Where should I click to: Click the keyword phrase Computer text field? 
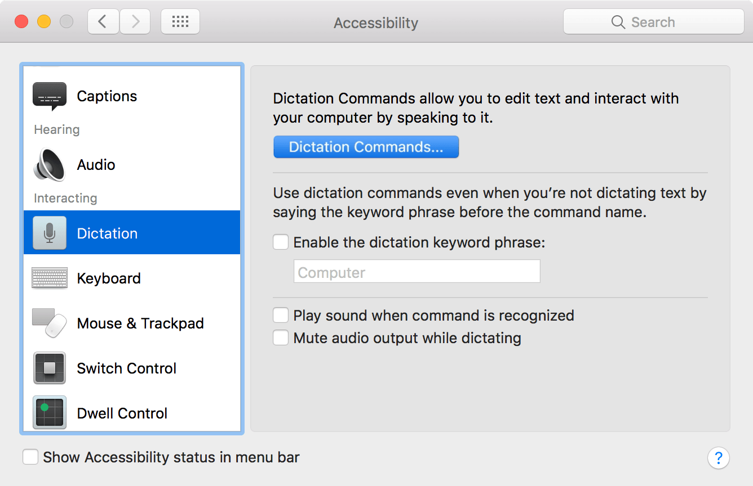pos(417,272)
